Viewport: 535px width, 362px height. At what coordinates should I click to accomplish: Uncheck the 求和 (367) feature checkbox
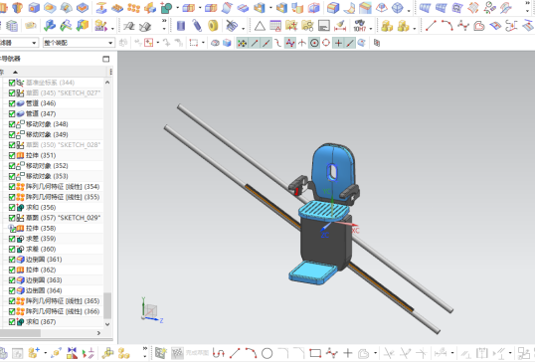pos(12,322)
